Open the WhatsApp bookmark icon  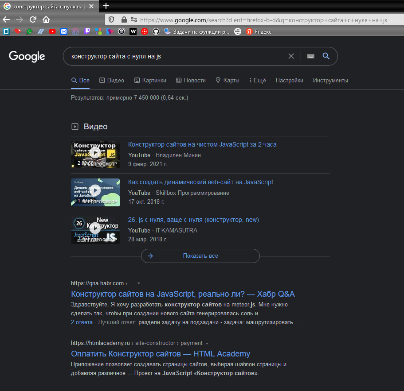click(29, 31)
